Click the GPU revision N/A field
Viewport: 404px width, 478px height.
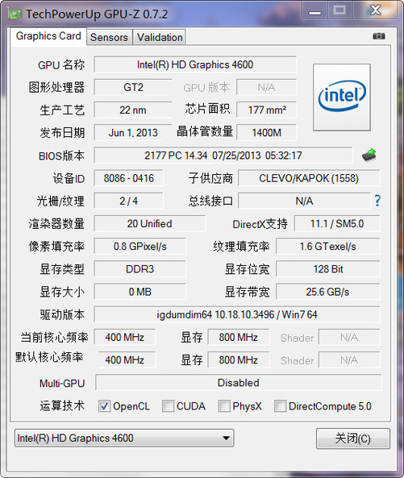[x=266, y=87]
